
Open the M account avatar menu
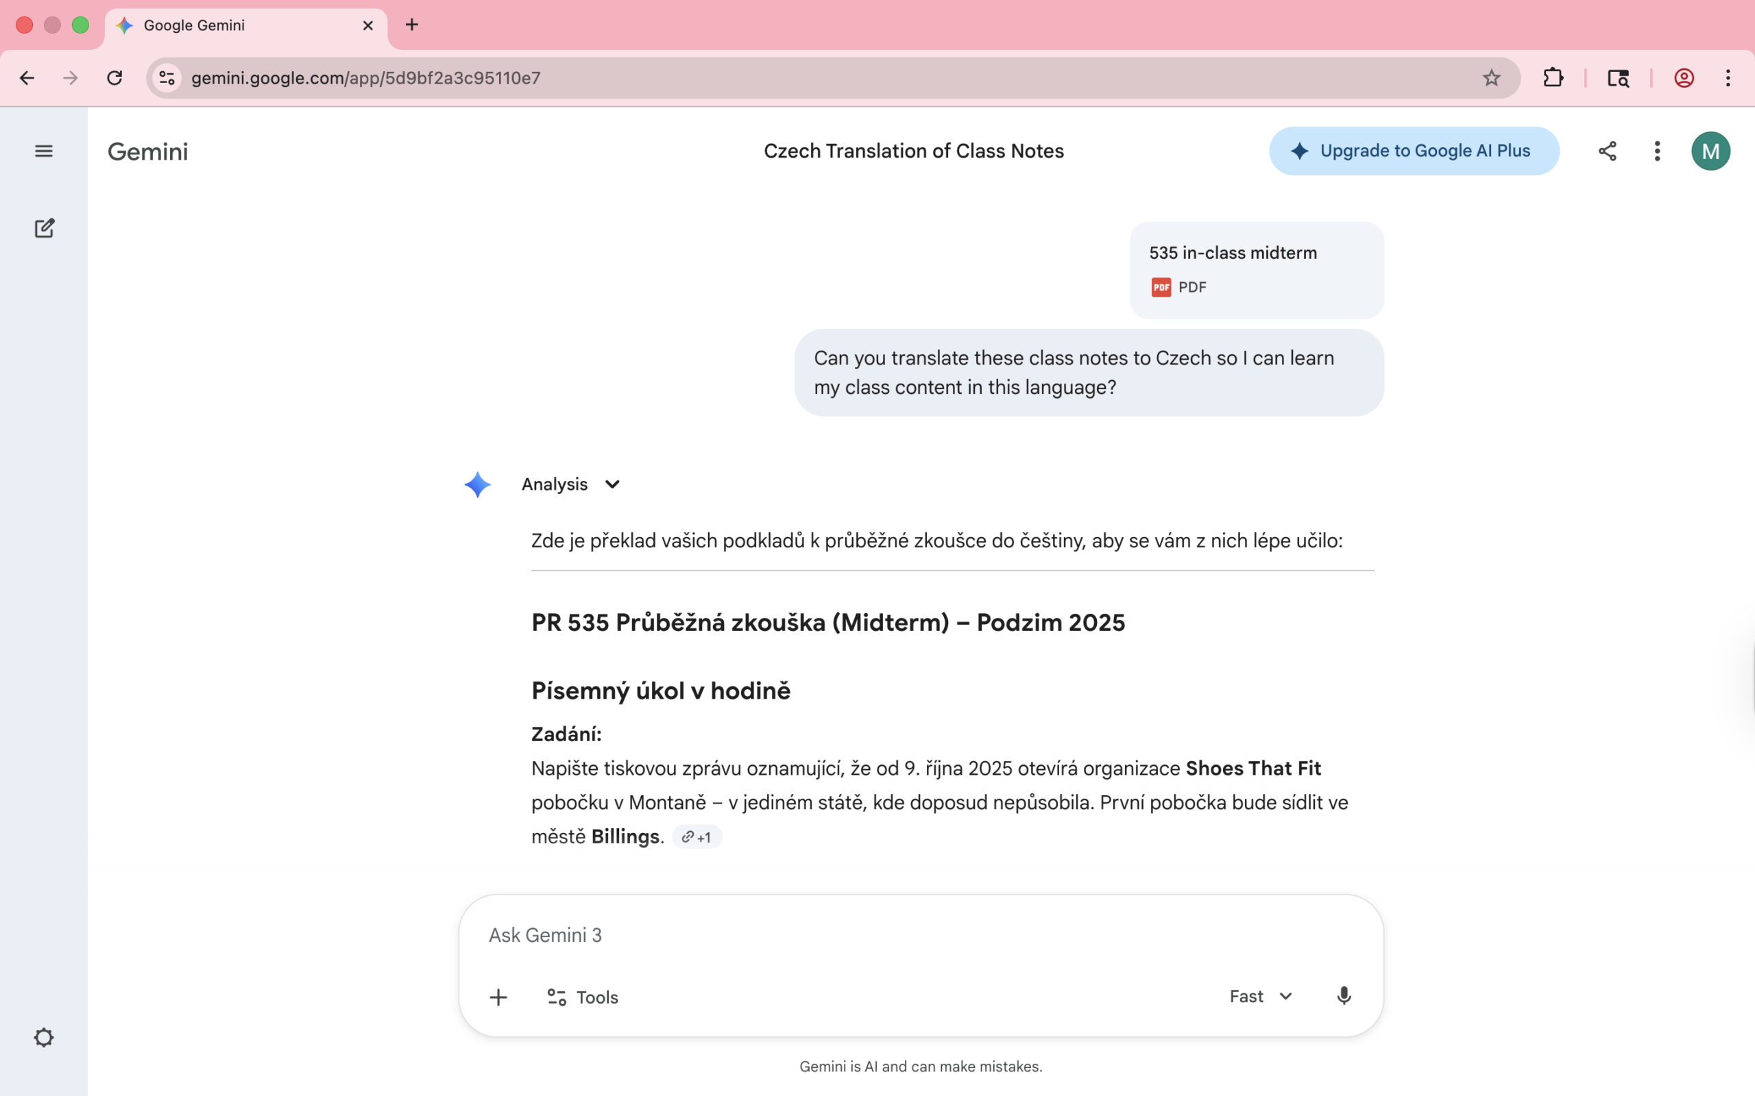click(x=1710, y=151)
